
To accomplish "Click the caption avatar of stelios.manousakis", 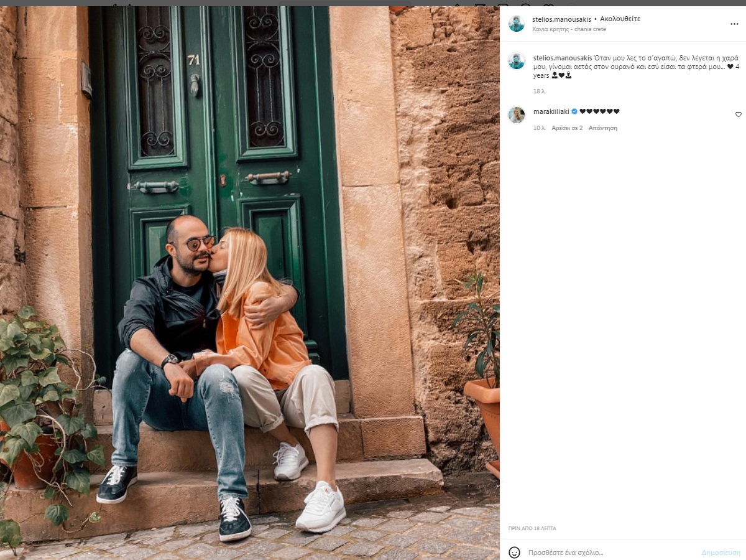I will [x=517, y=60].
